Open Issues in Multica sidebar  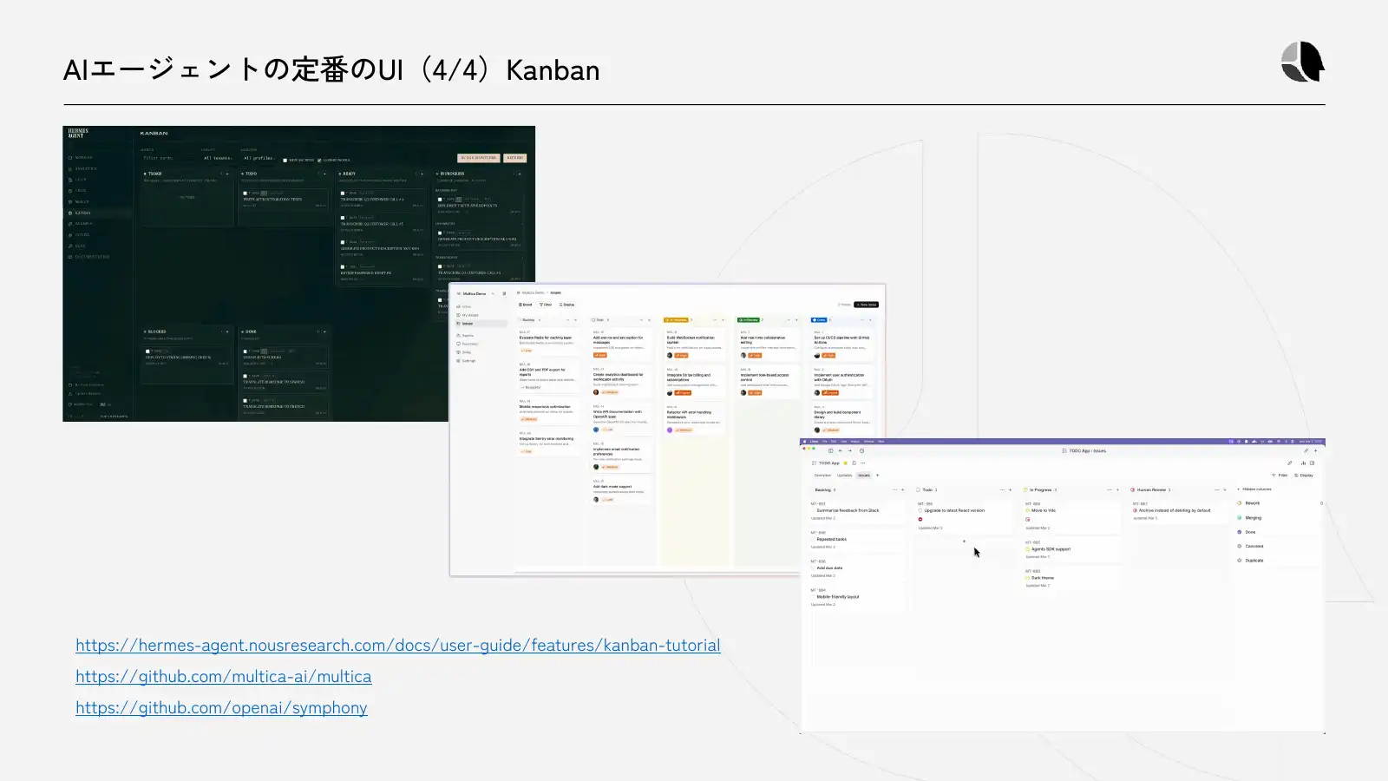pyautogui.click(x=481, y=324)
